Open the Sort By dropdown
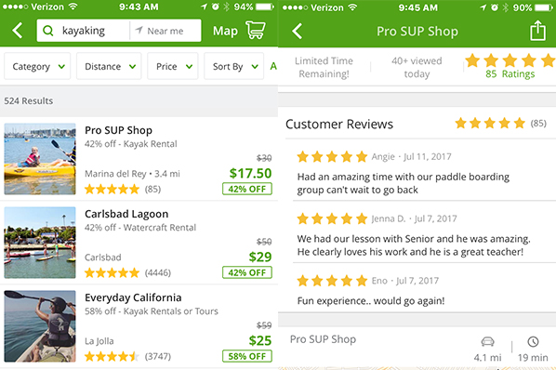 [234, 66]
